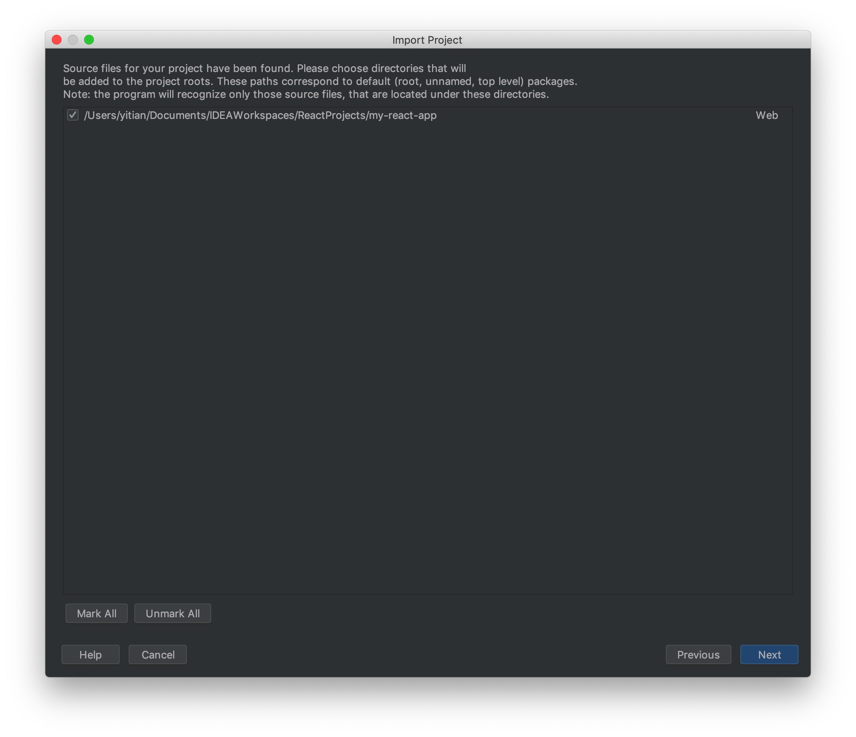Screen dimensions: 856x737
Task: Click the Import Project title bar
Action: [427, 40]
